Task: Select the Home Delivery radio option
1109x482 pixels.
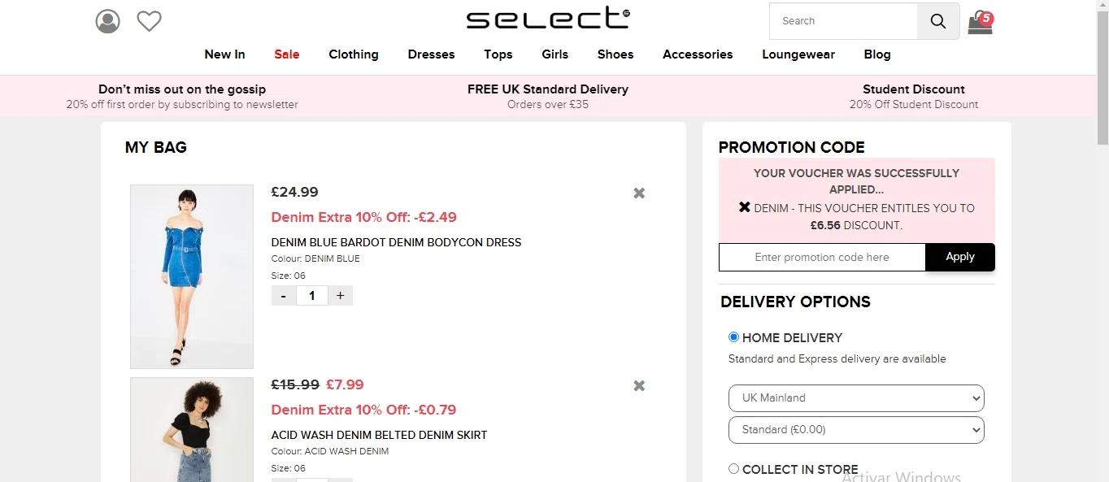Action: coord(733,337)
